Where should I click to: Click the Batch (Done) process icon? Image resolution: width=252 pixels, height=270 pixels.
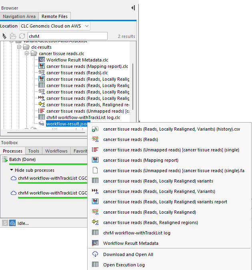5,159
